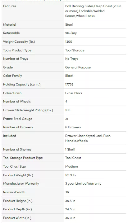The image size is (128, 223).
Task: Select the 90-Day returnable value
Action: coord(71,33)
